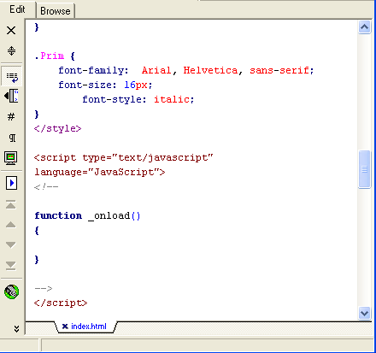Image resolution: width=376 pixels, height=353 pixels.
Task: Click the green round icon in the editor toolbar
Action: pos(11,292)
